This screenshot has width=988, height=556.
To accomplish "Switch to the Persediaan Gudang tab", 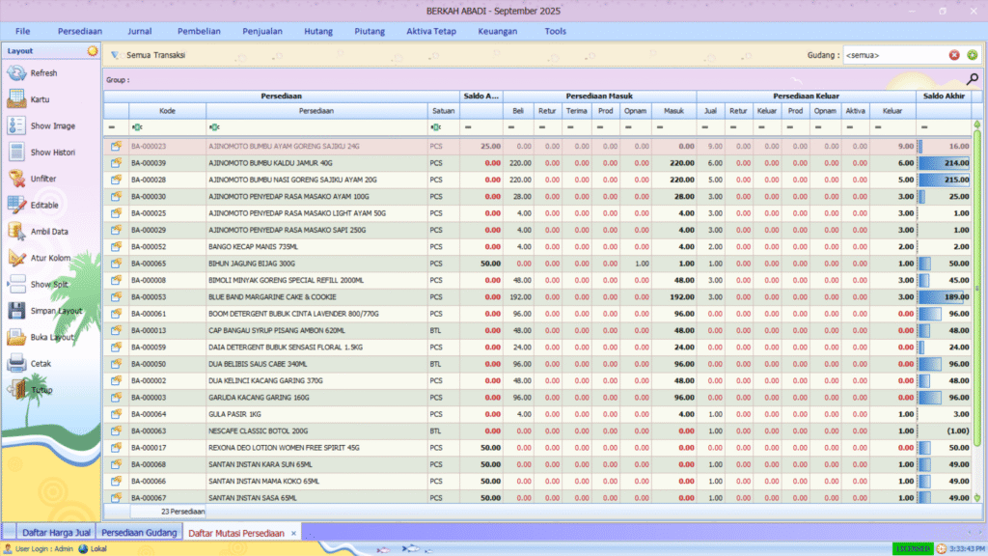I will click(139, 533).
